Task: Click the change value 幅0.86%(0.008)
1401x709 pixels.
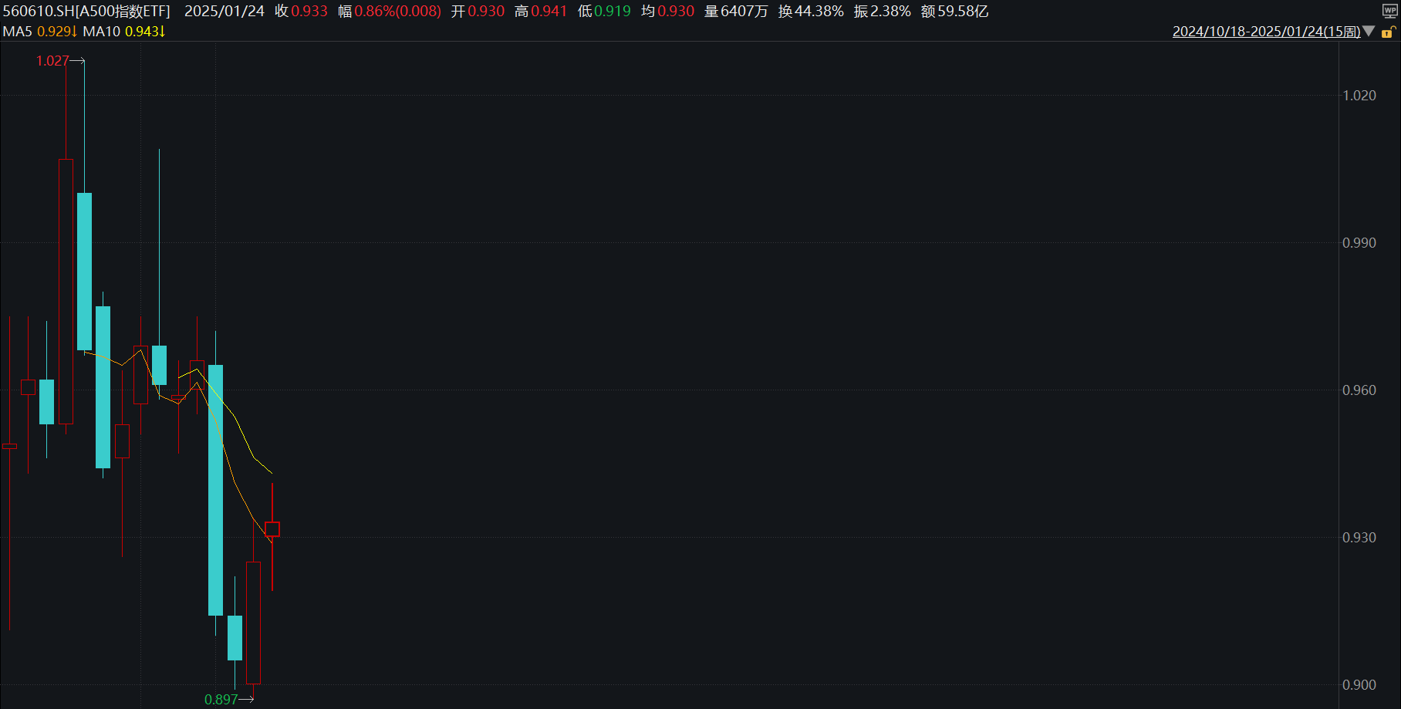Action: [x=390, y=12]
